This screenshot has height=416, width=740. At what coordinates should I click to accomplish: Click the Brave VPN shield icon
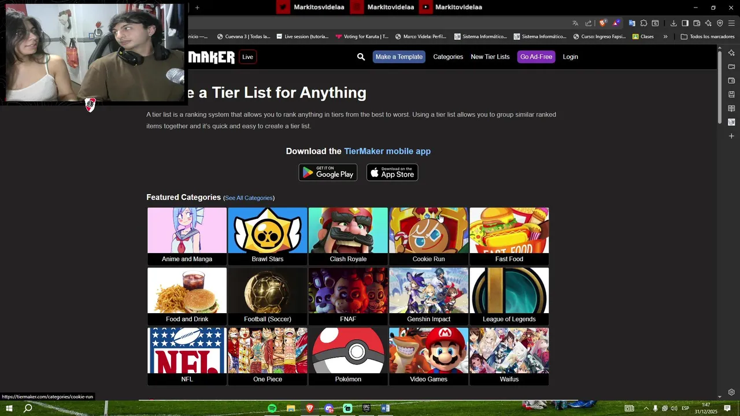click(x=720, y=23)
